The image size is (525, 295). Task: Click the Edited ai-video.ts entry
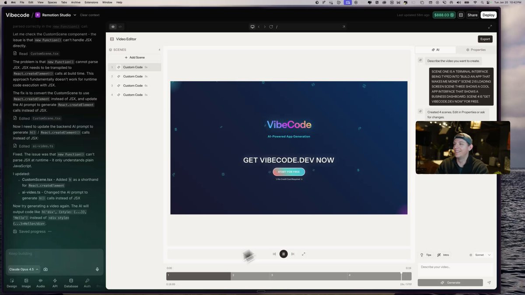pyautogui.click(x=34, y=146)
